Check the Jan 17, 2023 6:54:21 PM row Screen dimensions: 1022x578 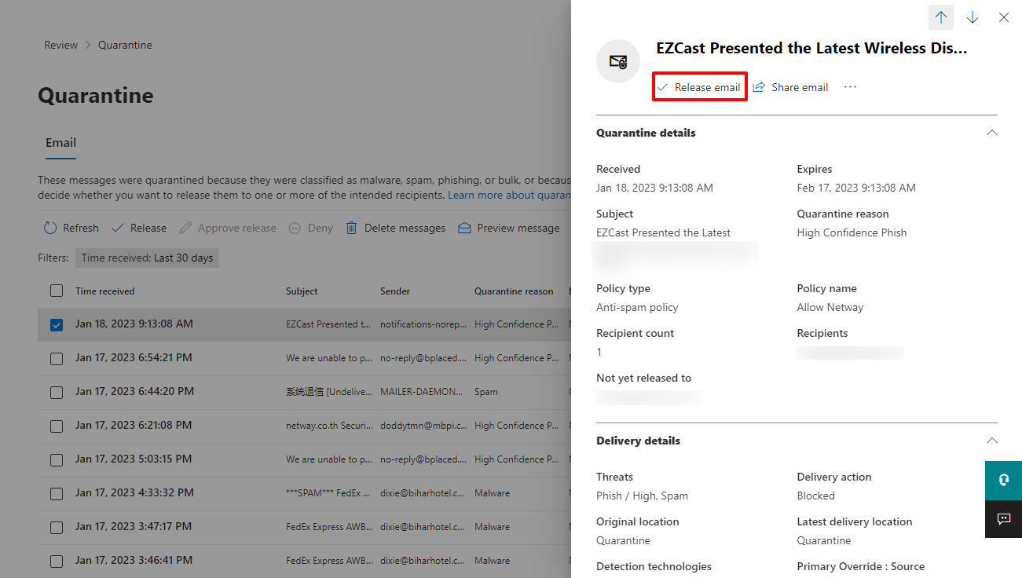57,358
